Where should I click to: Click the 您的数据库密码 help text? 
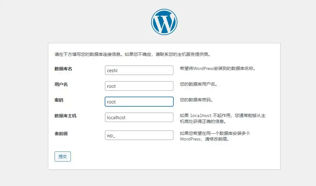(196, 100)
